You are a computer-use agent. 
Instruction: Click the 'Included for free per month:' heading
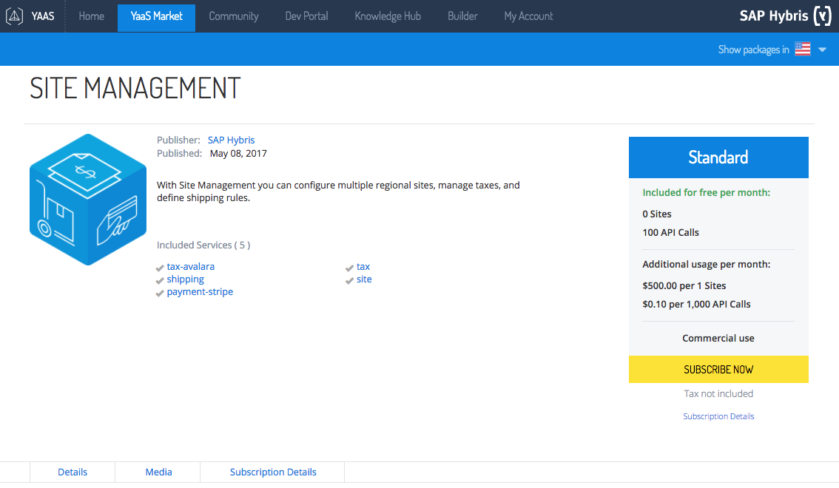707,192
